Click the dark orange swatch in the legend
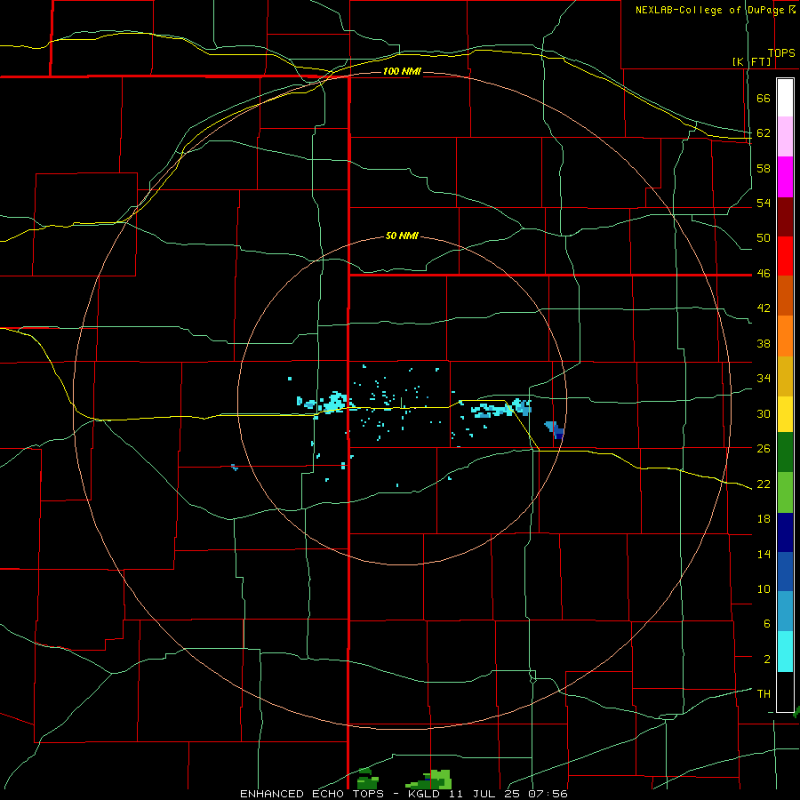This screenshot has width=800, height=800. (x=785, y=296)
